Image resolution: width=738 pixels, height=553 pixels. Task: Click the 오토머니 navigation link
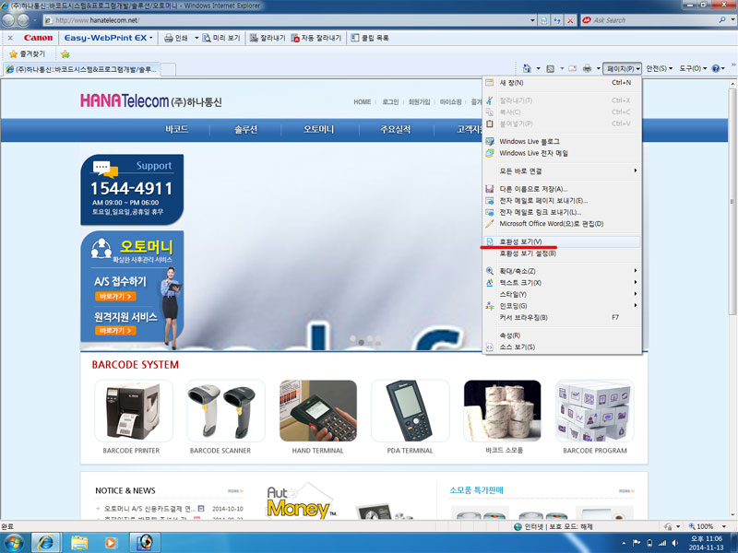318,129
